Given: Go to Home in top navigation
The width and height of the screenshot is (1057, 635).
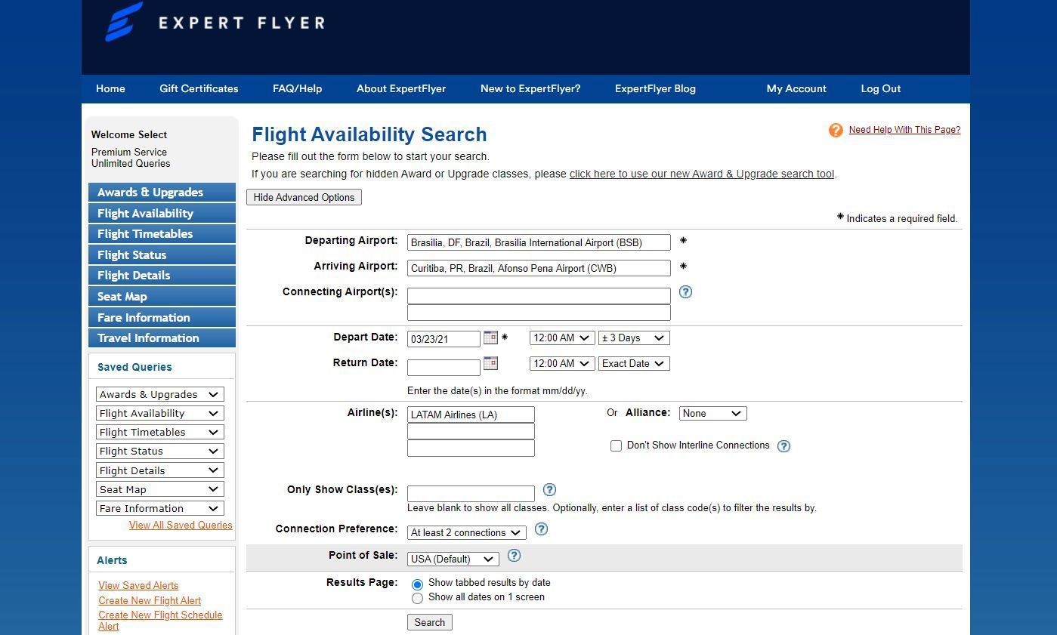Looking at the screenshot, I should coord(110,88).
